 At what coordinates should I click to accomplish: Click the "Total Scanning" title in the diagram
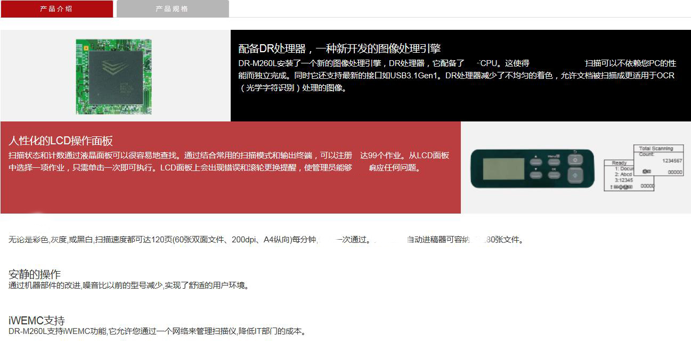pyautogui.click(x=656, y=149)
